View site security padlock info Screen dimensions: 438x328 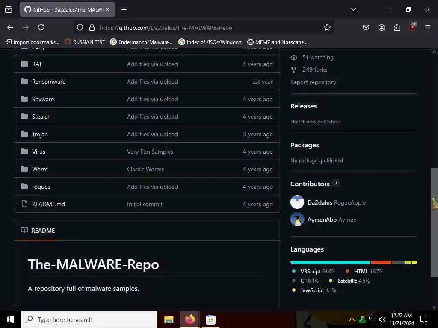[x=92, y=27]
